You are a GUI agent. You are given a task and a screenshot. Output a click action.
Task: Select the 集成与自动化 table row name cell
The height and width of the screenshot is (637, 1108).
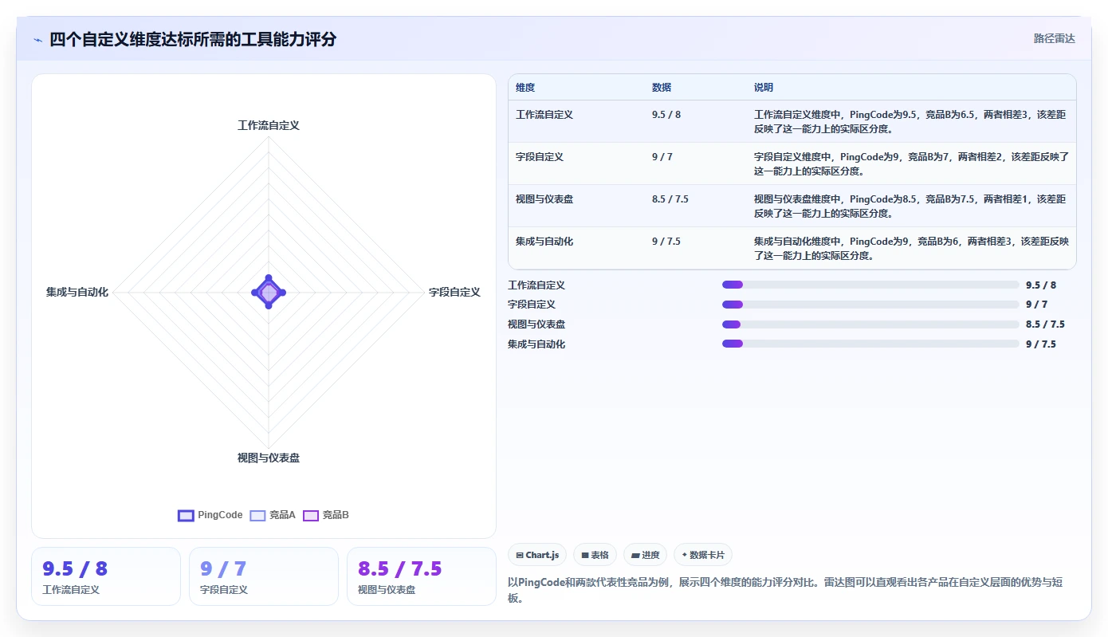pyautogui.click(x=544, y=242)
